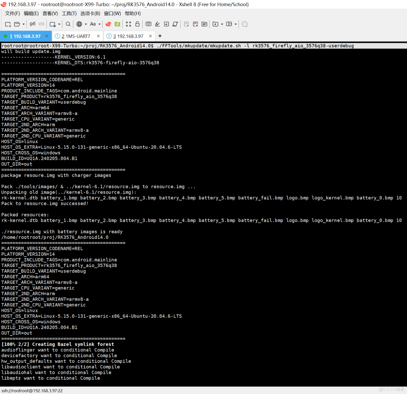The height and width of the screenshot is (394, 407).
Task: Expand the new tab group dropdown
Action: tap(222, 24)
